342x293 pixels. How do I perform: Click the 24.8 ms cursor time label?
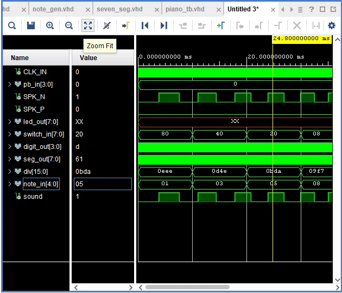coord(302,39)
